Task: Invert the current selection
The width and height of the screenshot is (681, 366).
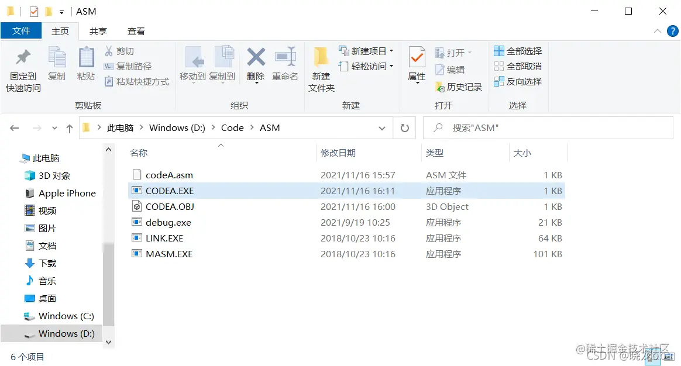Action: 518,82
